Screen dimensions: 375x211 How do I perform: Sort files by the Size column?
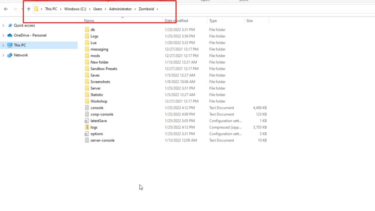pyautogui.click(x=249, y=21)
